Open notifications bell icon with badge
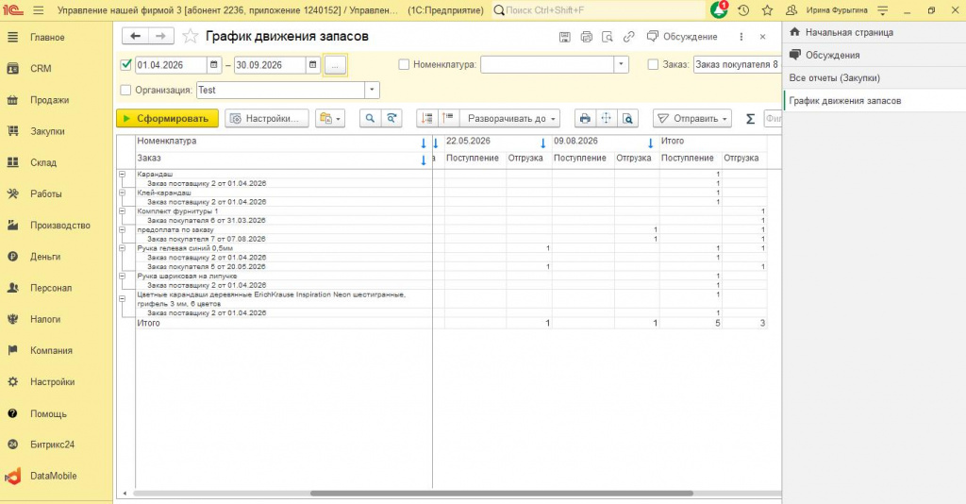 [719, 9]
